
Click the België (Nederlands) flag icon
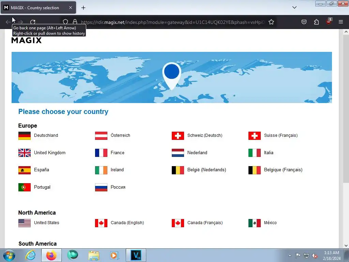coord(178,170)
